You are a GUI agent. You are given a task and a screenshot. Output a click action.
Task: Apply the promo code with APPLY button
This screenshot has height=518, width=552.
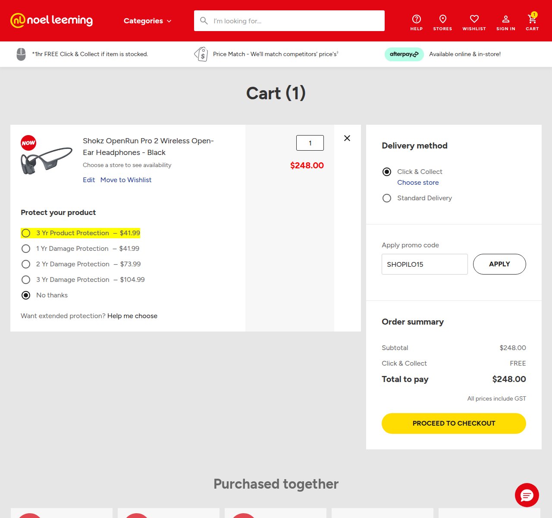click(499, 264)
